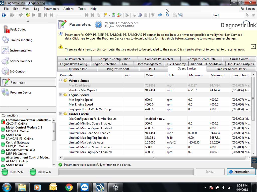Viewport: 257px width, 192px height.
Task: Click the printer icon in toolbar
Action: [x=126, y=15]
